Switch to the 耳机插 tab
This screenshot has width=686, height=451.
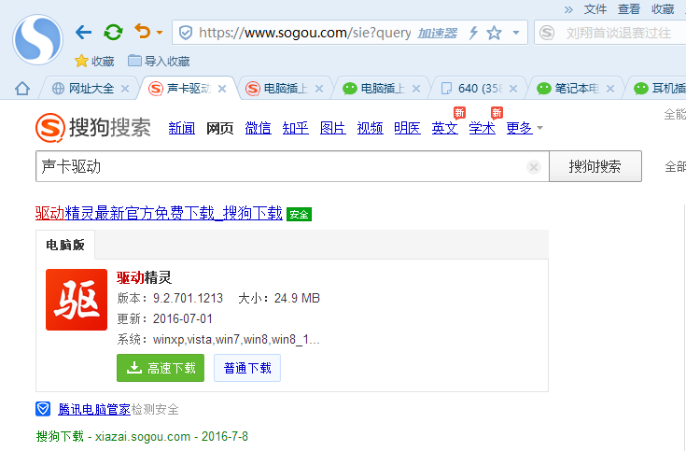coord(660,89)
